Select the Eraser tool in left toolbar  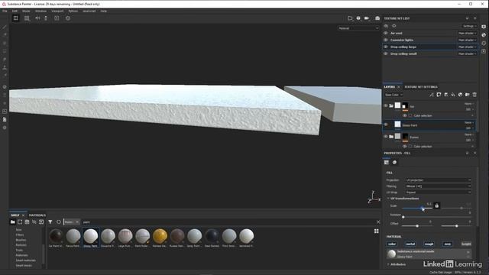click(5, 34)
